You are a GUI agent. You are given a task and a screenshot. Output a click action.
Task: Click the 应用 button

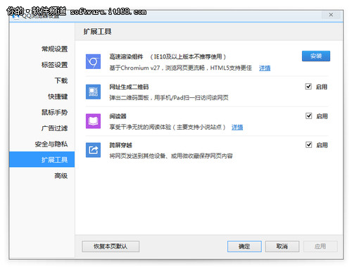point(320,247)
